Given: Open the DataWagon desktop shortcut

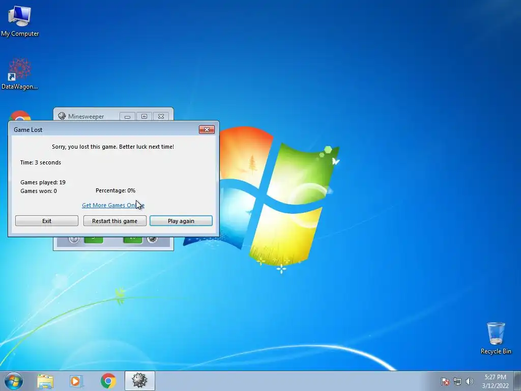Looking at the screenshot, I should click(x=20, y=74).
